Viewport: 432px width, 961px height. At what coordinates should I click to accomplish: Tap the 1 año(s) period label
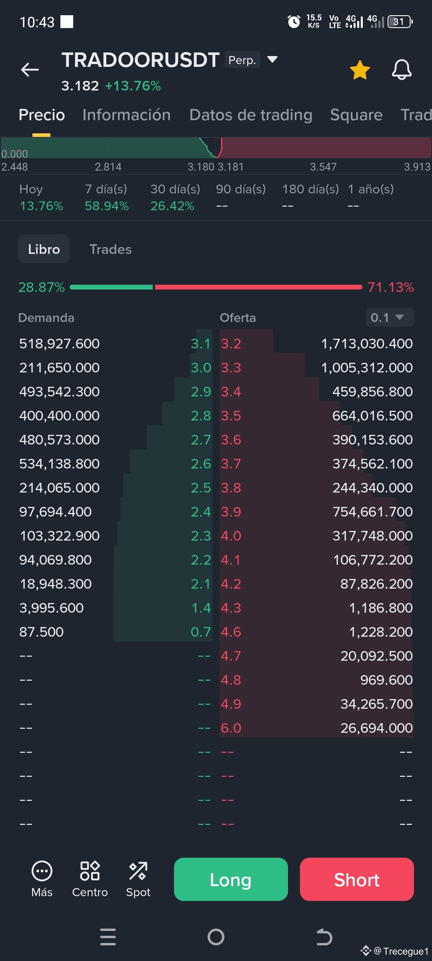[371, 189]
